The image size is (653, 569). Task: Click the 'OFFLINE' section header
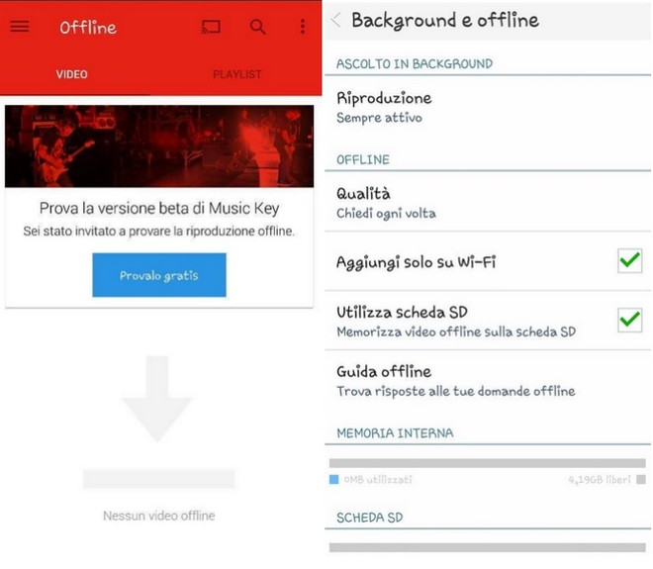[363, 160]
